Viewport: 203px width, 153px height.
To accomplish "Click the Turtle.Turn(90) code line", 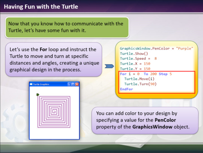I will coord(141,84).
